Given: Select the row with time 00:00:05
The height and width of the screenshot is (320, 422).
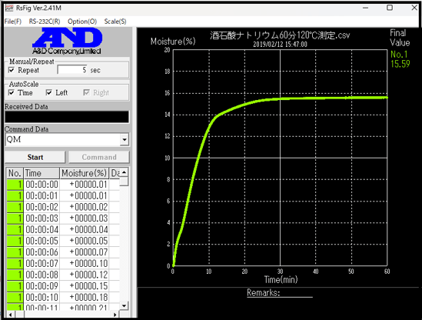Looking at the screenshot, I should pos(63,241).
